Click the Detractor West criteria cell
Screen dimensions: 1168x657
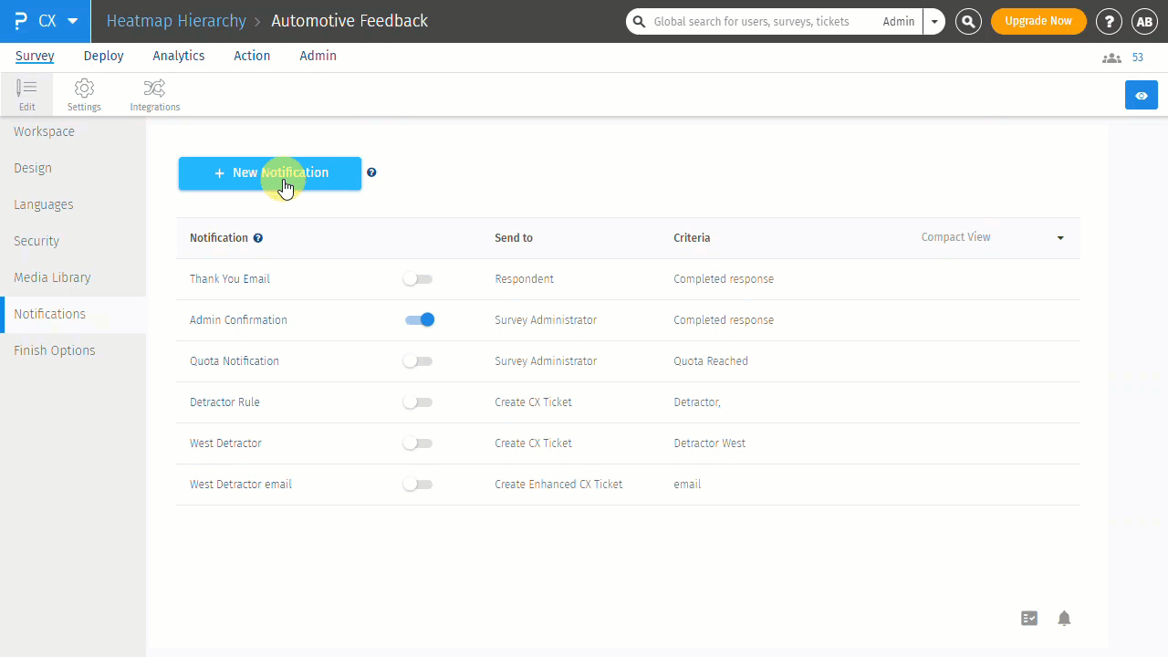point(709,443)
